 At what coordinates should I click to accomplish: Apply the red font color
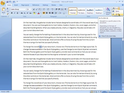38,13
